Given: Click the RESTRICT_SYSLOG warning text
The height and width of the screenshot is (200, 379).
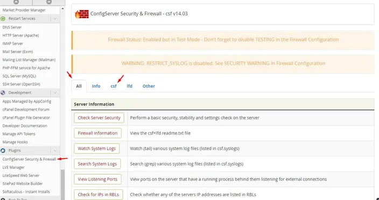Looking at the screenshot, I should coord(223,63).
